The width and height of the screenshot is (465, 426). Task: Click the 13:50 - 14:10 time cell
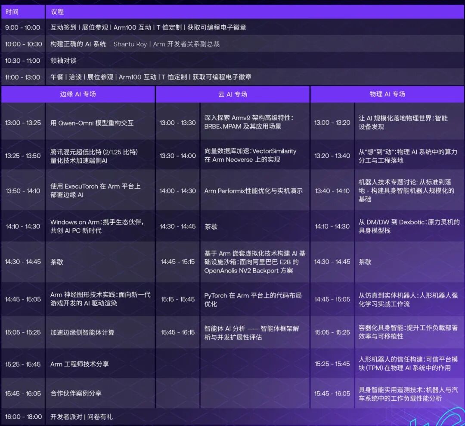pyautogui.click(x=22, y=191)
